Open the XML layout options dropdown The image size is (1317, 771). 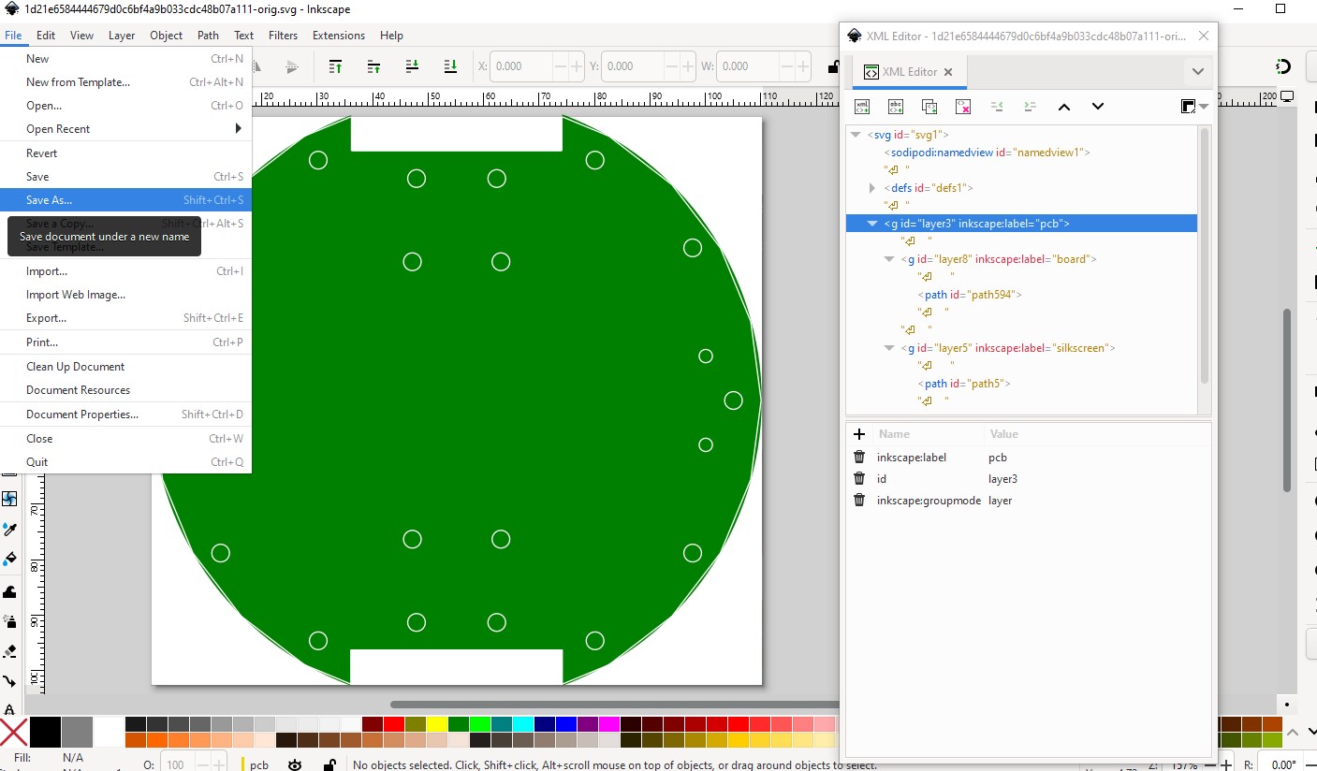[1194, 107]
